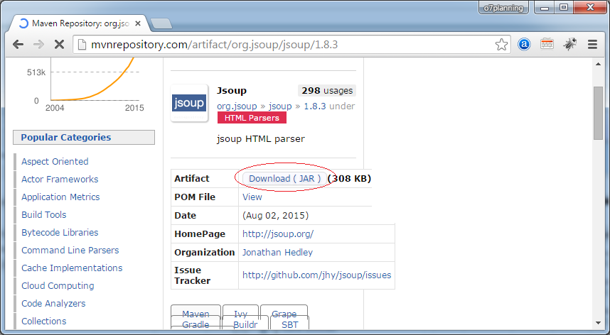Click the jsoup logo thumbnail
This screenshot has width=610, height=335.
click(189, 103)
